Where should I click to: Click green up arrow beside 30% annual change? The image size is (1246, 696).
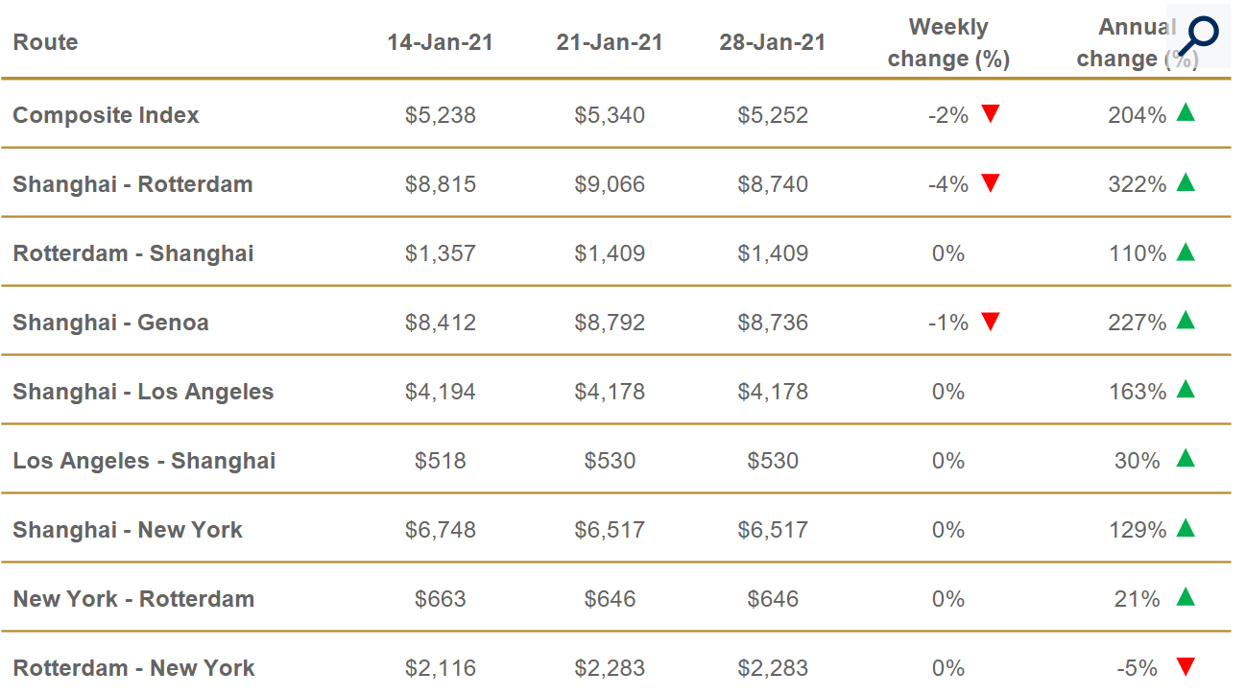pos(1186,459)
